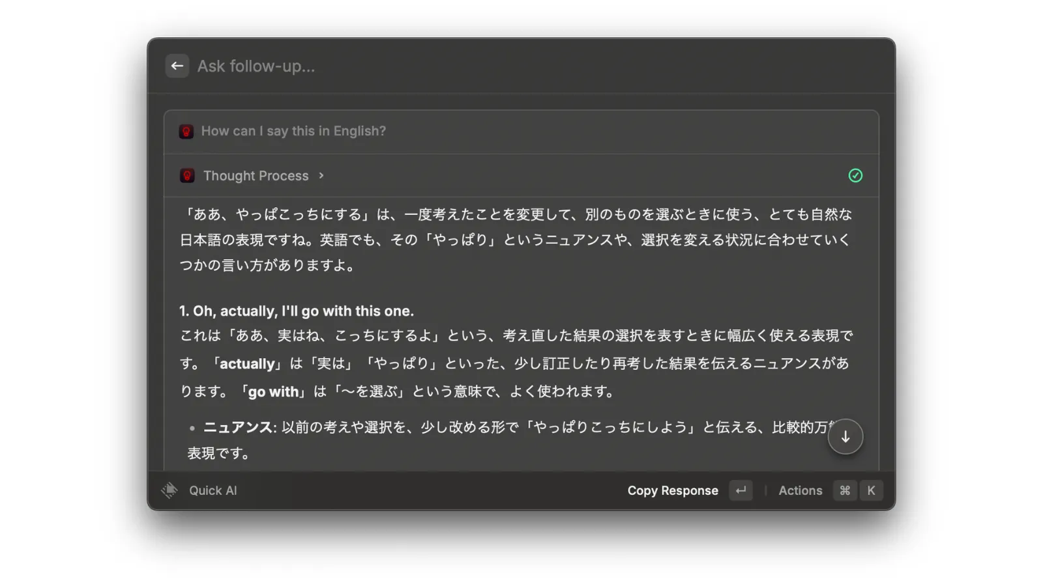Open the Thought Process section label
The width and height of the screenshot is (1043, 586).
[x=256, y=176]
